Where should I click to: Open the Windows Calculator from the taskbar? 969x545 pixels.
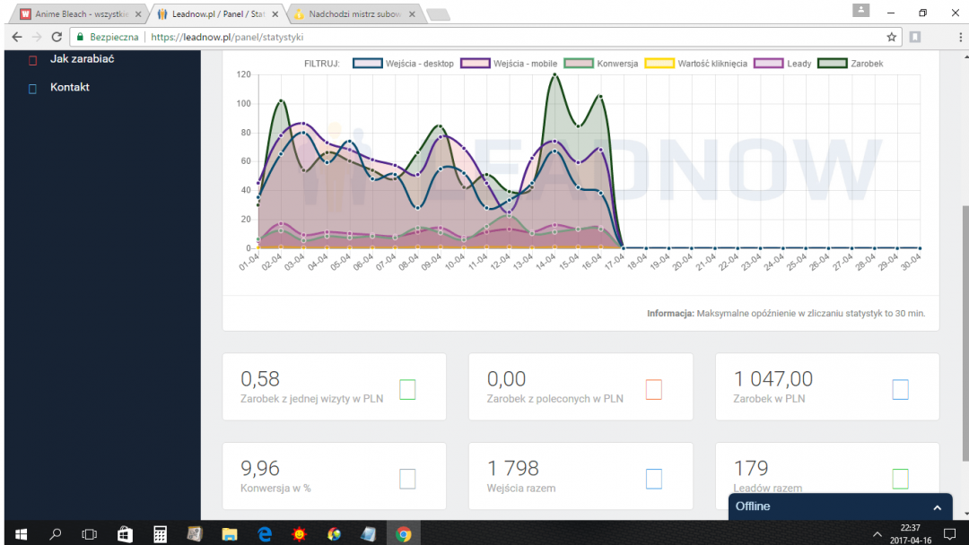[160, 534]
